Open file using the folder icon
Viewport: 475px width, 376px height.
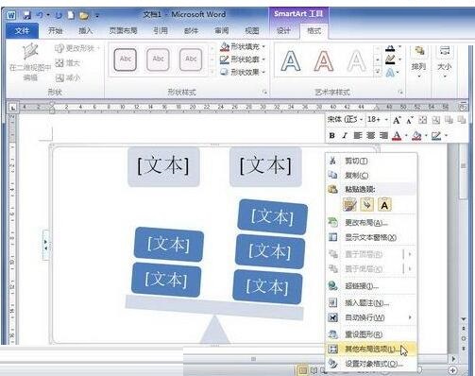pyautogui.click(x=84, y=15)
